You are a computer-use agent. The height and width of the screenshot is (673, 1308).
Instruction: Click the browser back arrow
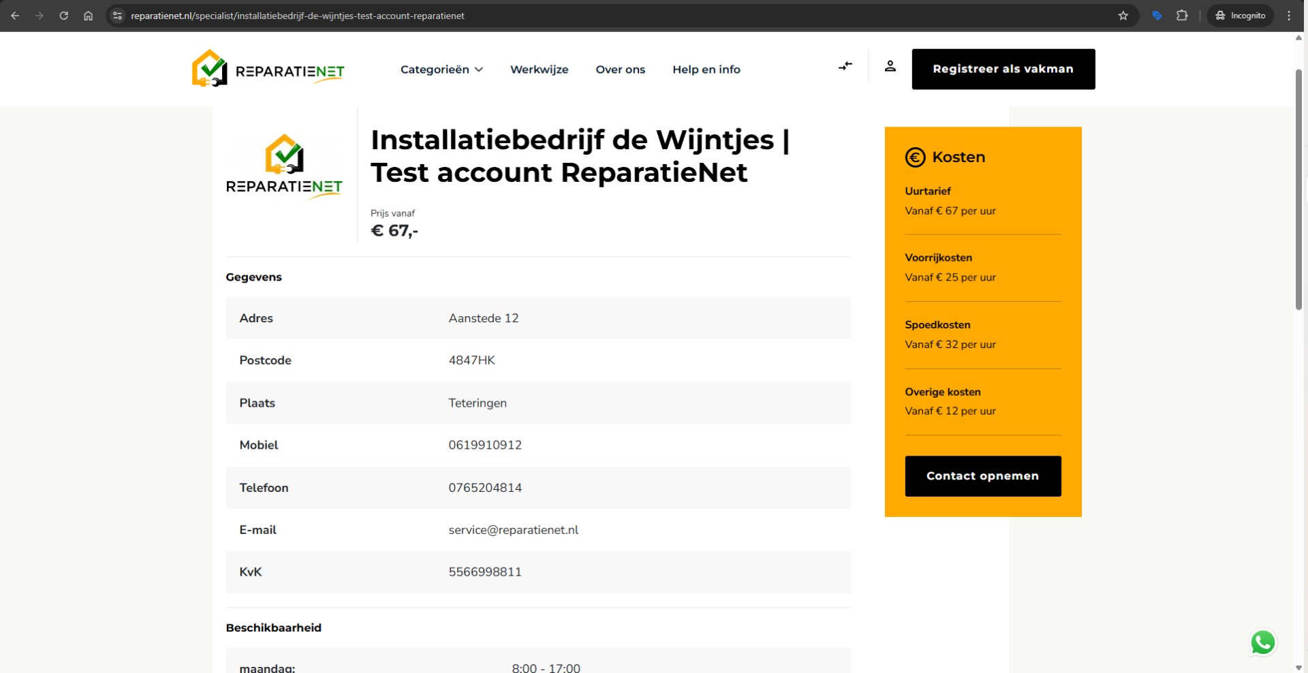(15, 16)
